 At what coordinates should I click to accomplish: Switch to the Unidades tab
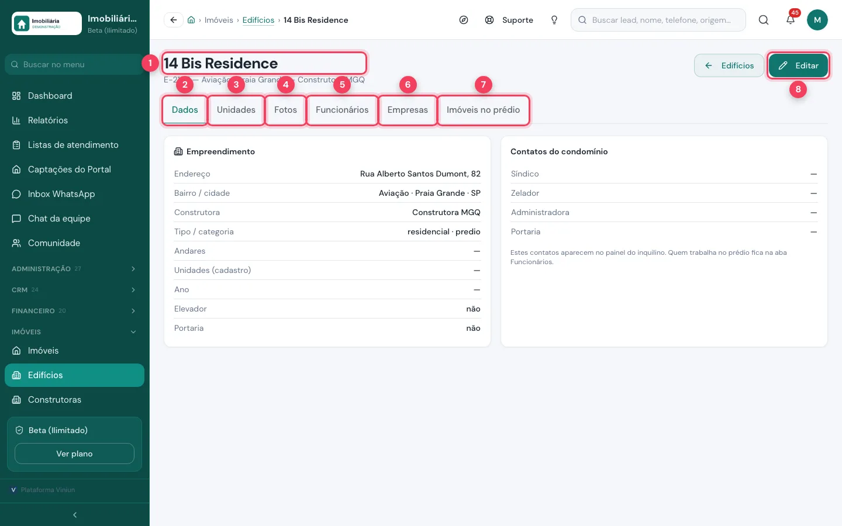(x=236, y=110)
